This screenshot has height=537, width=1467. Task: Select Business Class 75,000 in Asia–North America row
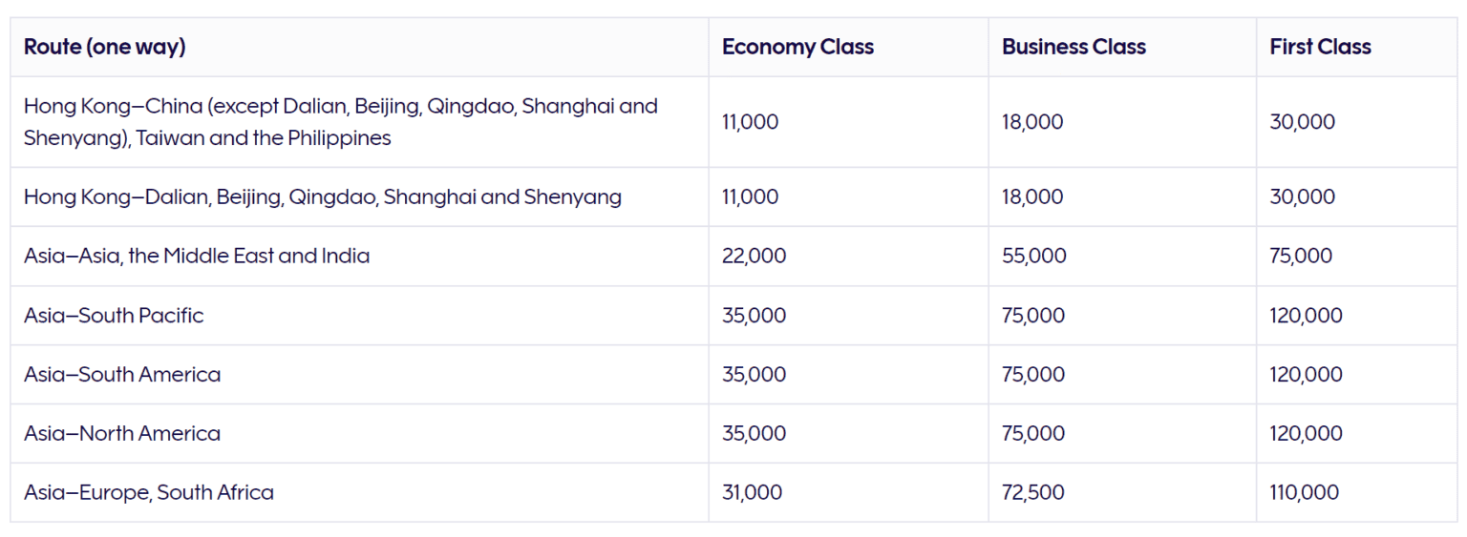[1033, 433]
